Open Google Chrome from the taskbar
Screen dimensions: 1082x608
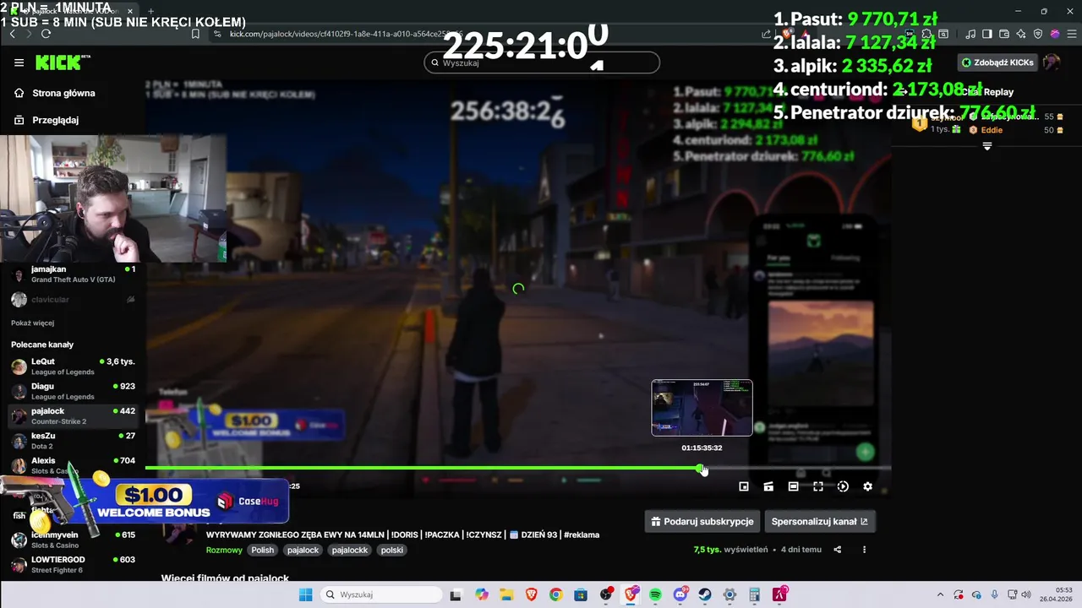pyautogui.click(x=555, y=594)
